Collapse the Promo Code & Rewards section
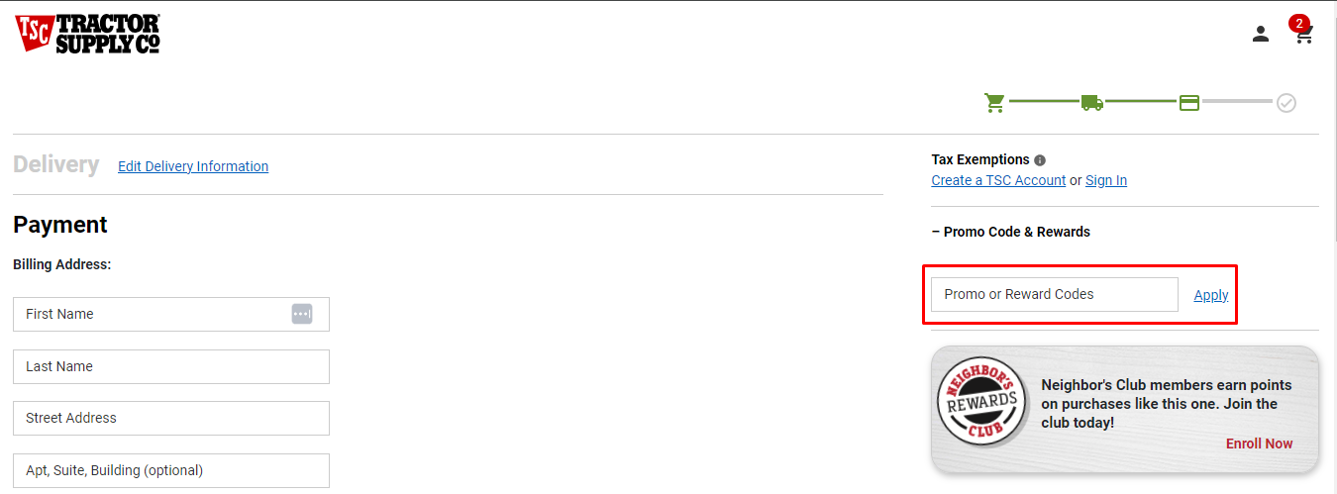This screenshot has width=1337, height=494. pos(1010,232)
